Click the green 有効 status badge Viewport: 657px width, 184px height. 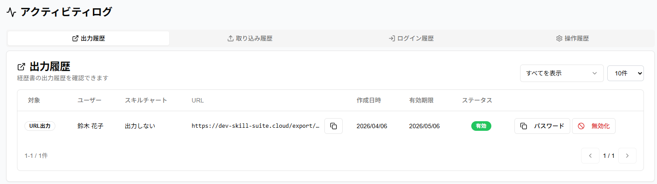[x=481, y=126]
